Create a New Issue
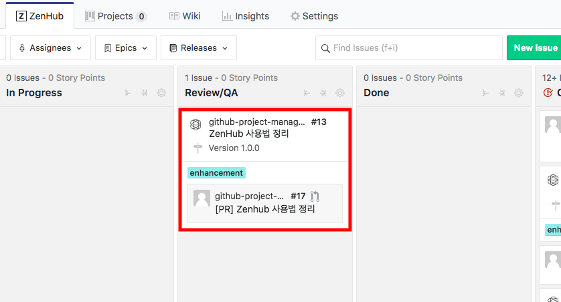 (x=536, y=48)
